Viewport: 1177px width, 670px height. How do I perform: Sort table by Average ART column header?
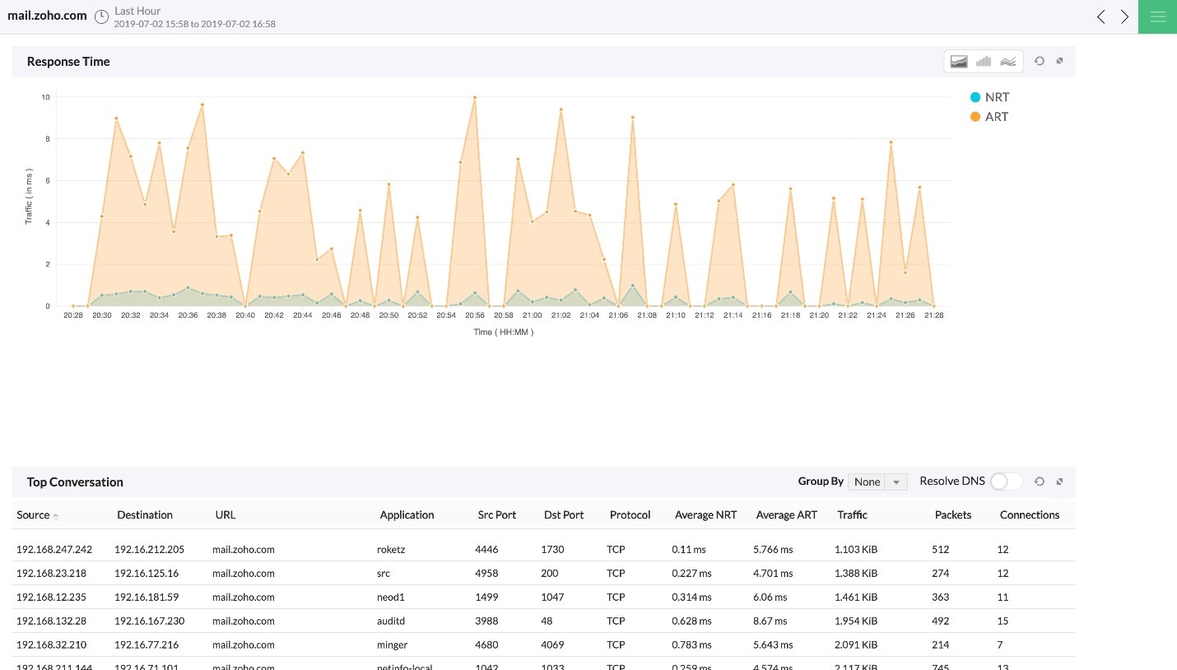click(x=786, y=515)
